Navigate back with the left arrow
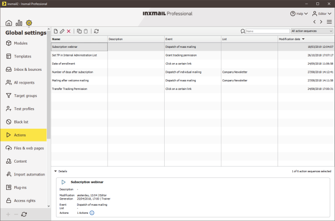The height and width of the screenshot is (221, 335). pyautogui.click(x=314, y=22)
